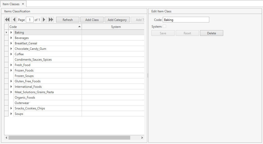This screenshot has width=263, height=144.
Task: Click the System column header
Action: click(x=116, y=27)
